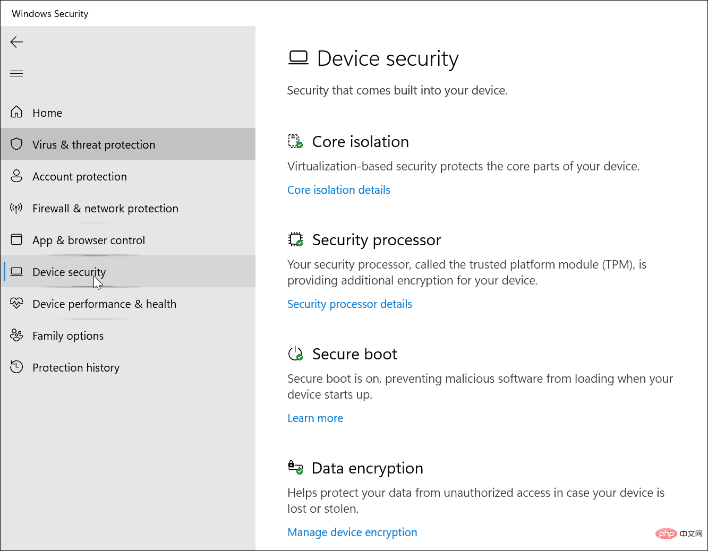Click the Secure boot power icon

pyautogui.click(x=296, y=353)
